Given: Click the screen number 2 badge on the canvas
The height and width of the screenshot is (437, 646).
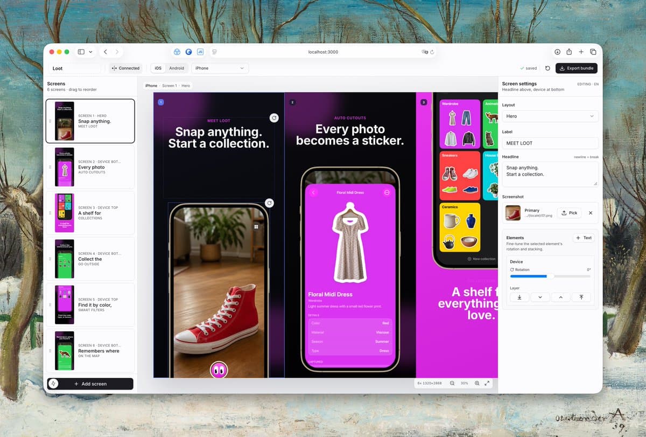Looking at the screenshot, I should point(292,102).
